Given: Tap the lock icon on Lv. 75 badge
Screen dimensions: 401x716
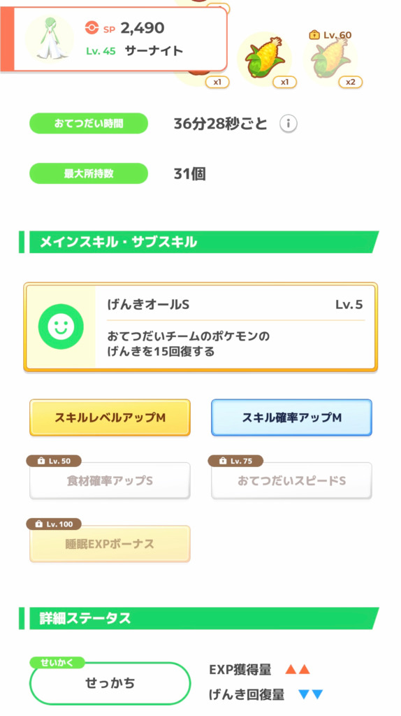Looking at the screenshot, I should pyautogui.click(x=223, y=461).
